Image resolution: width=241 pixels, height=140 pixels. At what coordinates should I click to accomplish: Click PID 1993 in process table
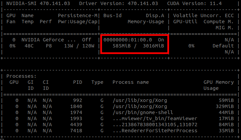[x=76, y=119]
